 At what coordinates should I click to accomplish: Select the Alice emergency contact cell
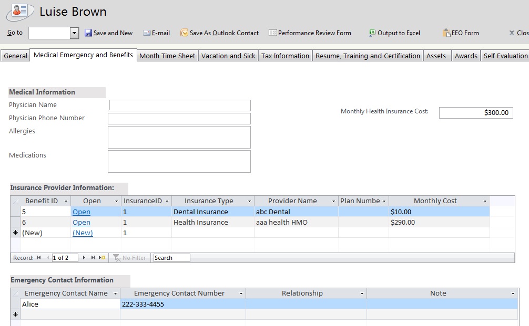click(x=70, y=304)
